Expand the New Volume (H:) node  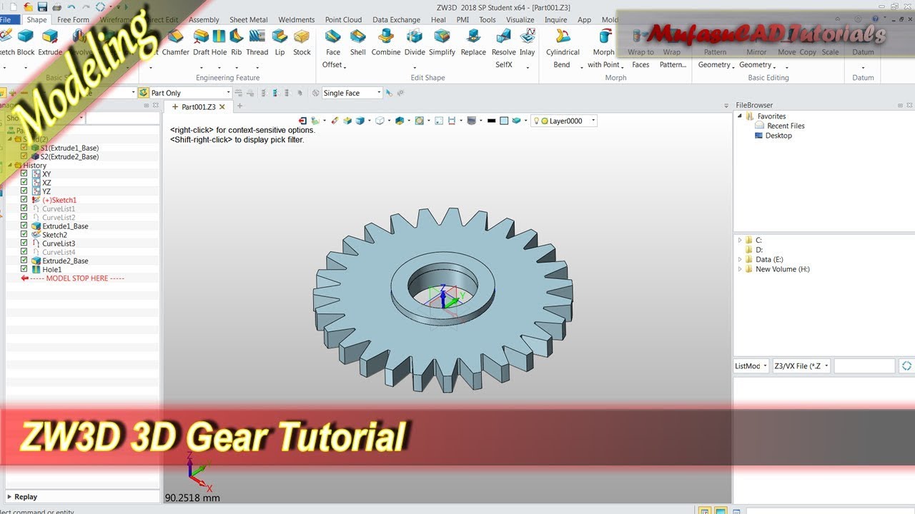[741, 269]
